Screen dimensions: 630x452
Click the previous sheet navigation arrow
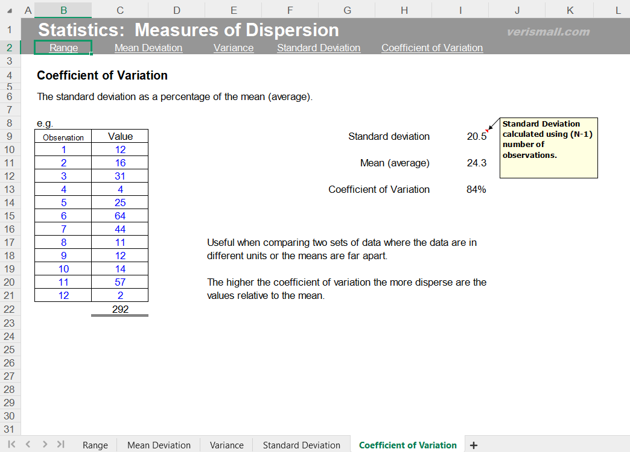point(27,444)
